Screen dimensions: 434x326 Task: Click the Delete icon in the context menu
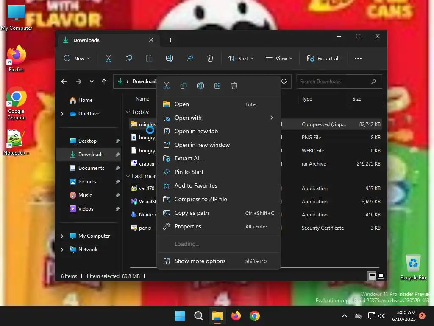pyautogui.click(x=234, y=86)
